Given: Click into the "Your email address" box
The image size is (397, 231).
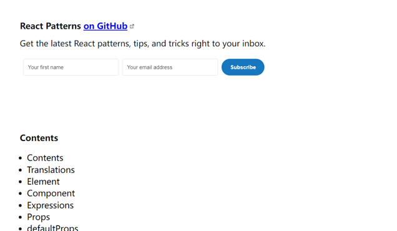Looking at the screenshot, I should pos(170,67).
